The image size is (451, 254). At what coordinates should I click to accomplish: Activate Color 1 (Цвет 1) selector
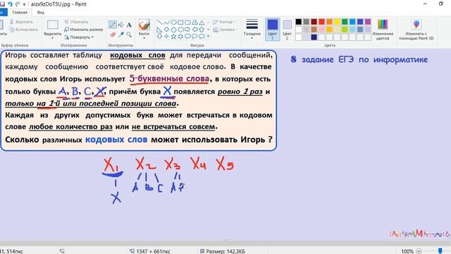272,29
